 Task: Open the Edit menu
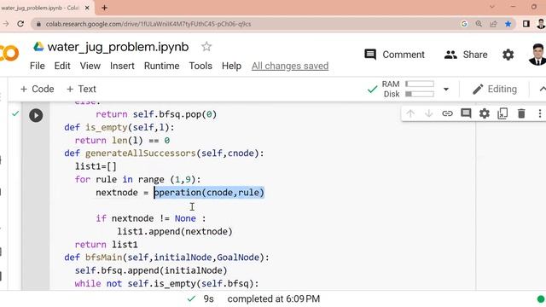click(62, 66)
